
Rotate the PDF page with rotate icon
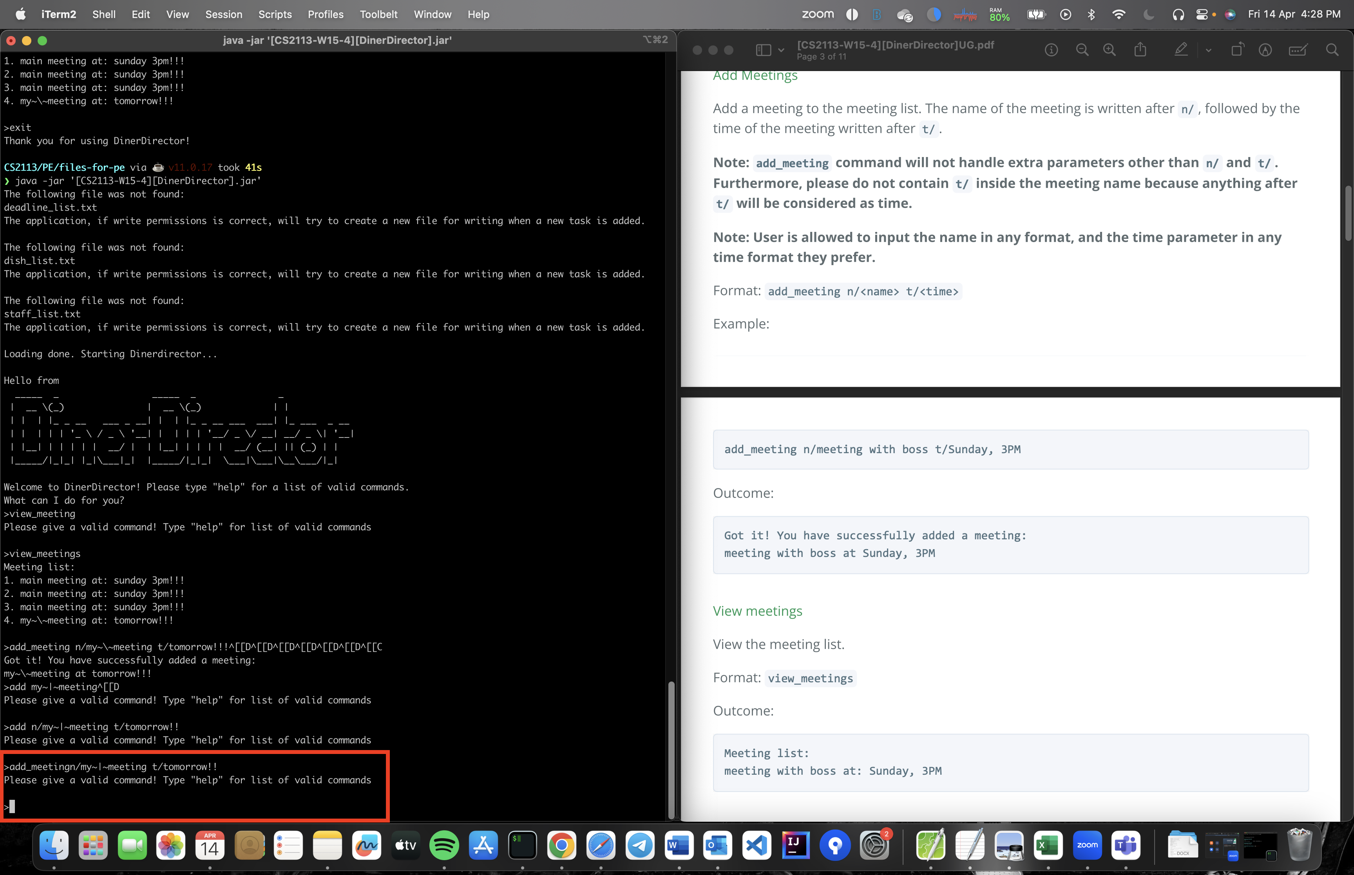1236,50
